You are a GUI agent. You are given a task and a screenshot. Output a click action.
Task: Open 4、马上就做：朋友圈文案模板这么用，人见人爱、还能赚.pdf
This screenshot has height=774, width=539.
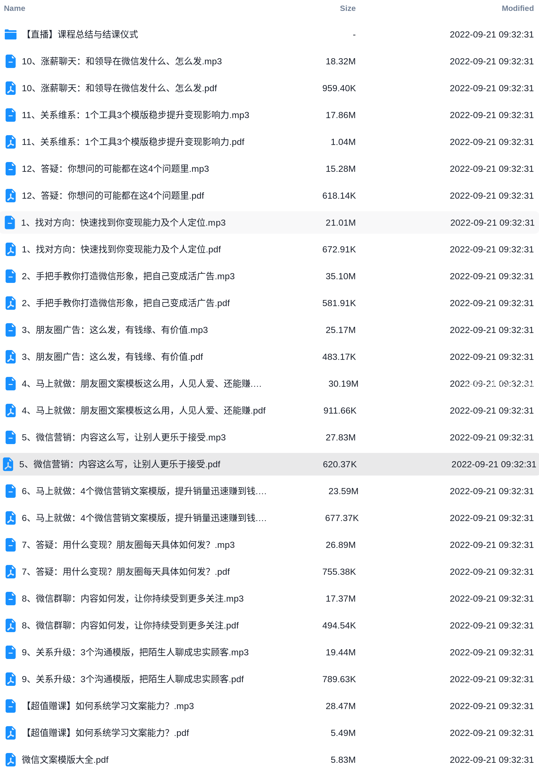[x=144, y=411]
